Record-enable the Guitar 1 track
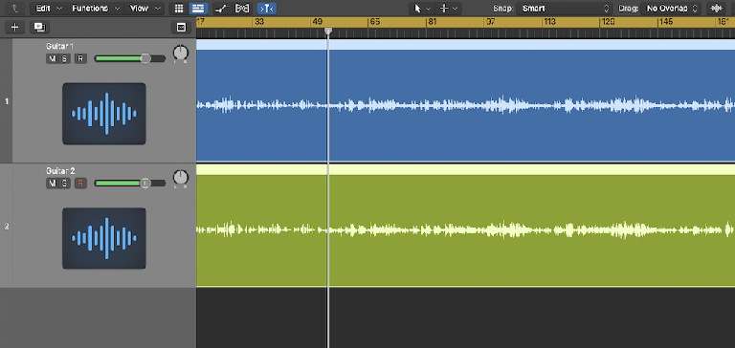 (80, 58)
